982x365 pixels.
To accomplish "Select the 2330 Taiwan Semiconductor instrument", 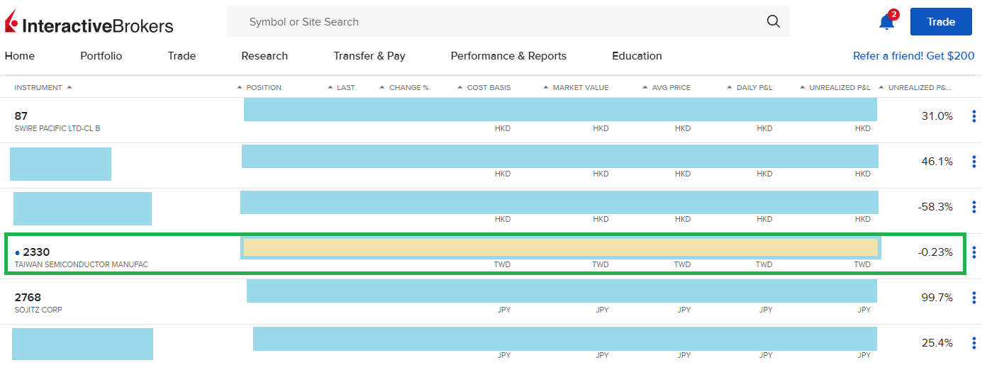I will click(x=82, y=257).
